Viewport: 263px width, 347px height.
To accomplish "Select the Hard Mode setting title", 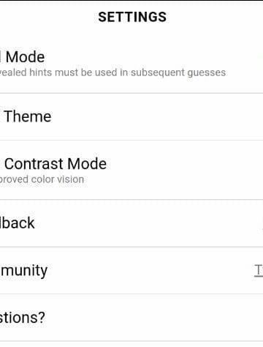I will click(x=23, y=57).
